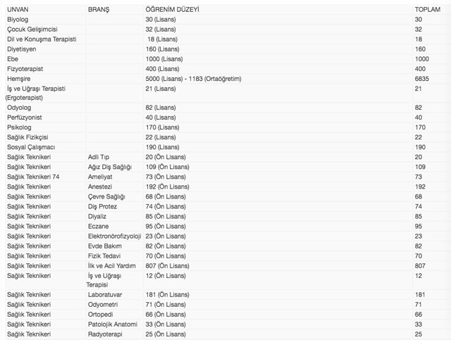The width and height of the screenshot is (451, 340).
Task: Click the 6835 total for Hemşire
Action: (x=423, y=79)
